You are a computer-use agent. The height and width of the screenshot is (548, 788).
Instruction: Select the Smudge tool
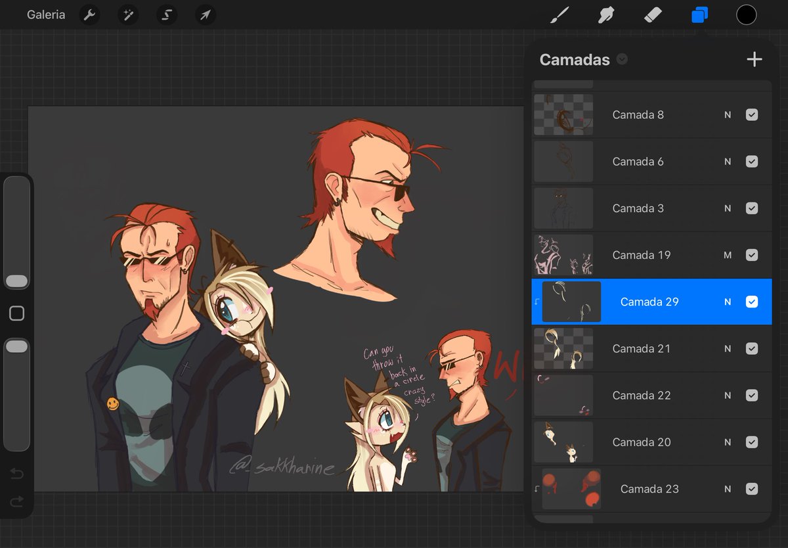[x=606, y=14]
